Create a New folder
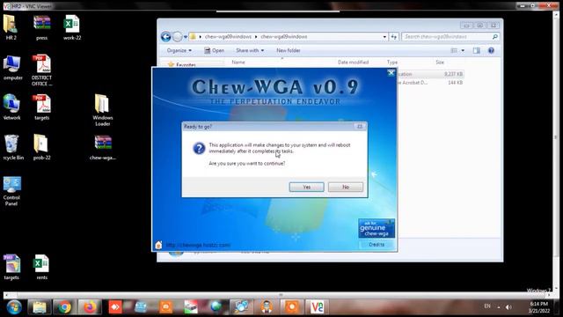The height and width of the screenshot is (317, 563). (289, 51)
